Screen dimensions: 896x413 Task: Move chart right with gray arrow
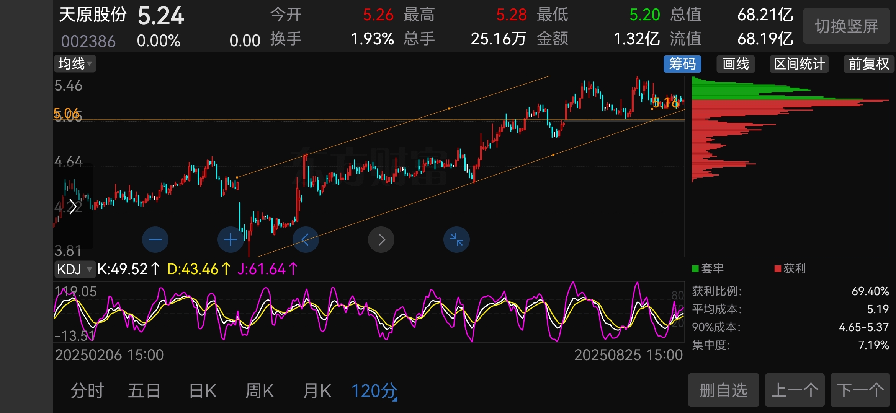(381, 240)
